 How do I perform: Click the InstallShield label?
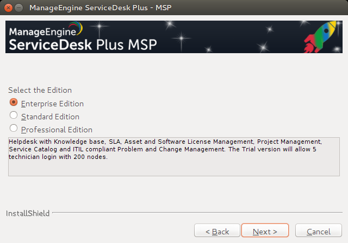[28, 213]
